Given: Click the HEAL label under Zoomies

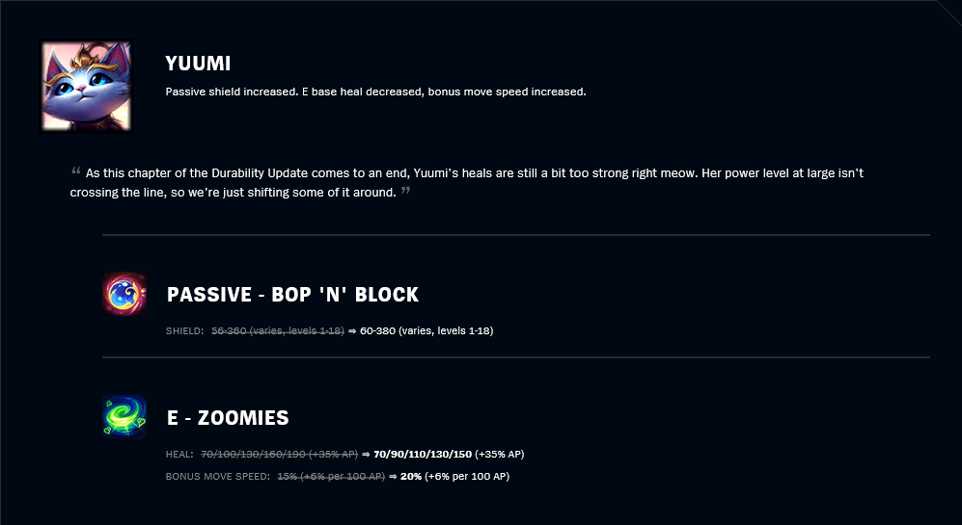Looking at the screenshot, I should tap(179, 455).
